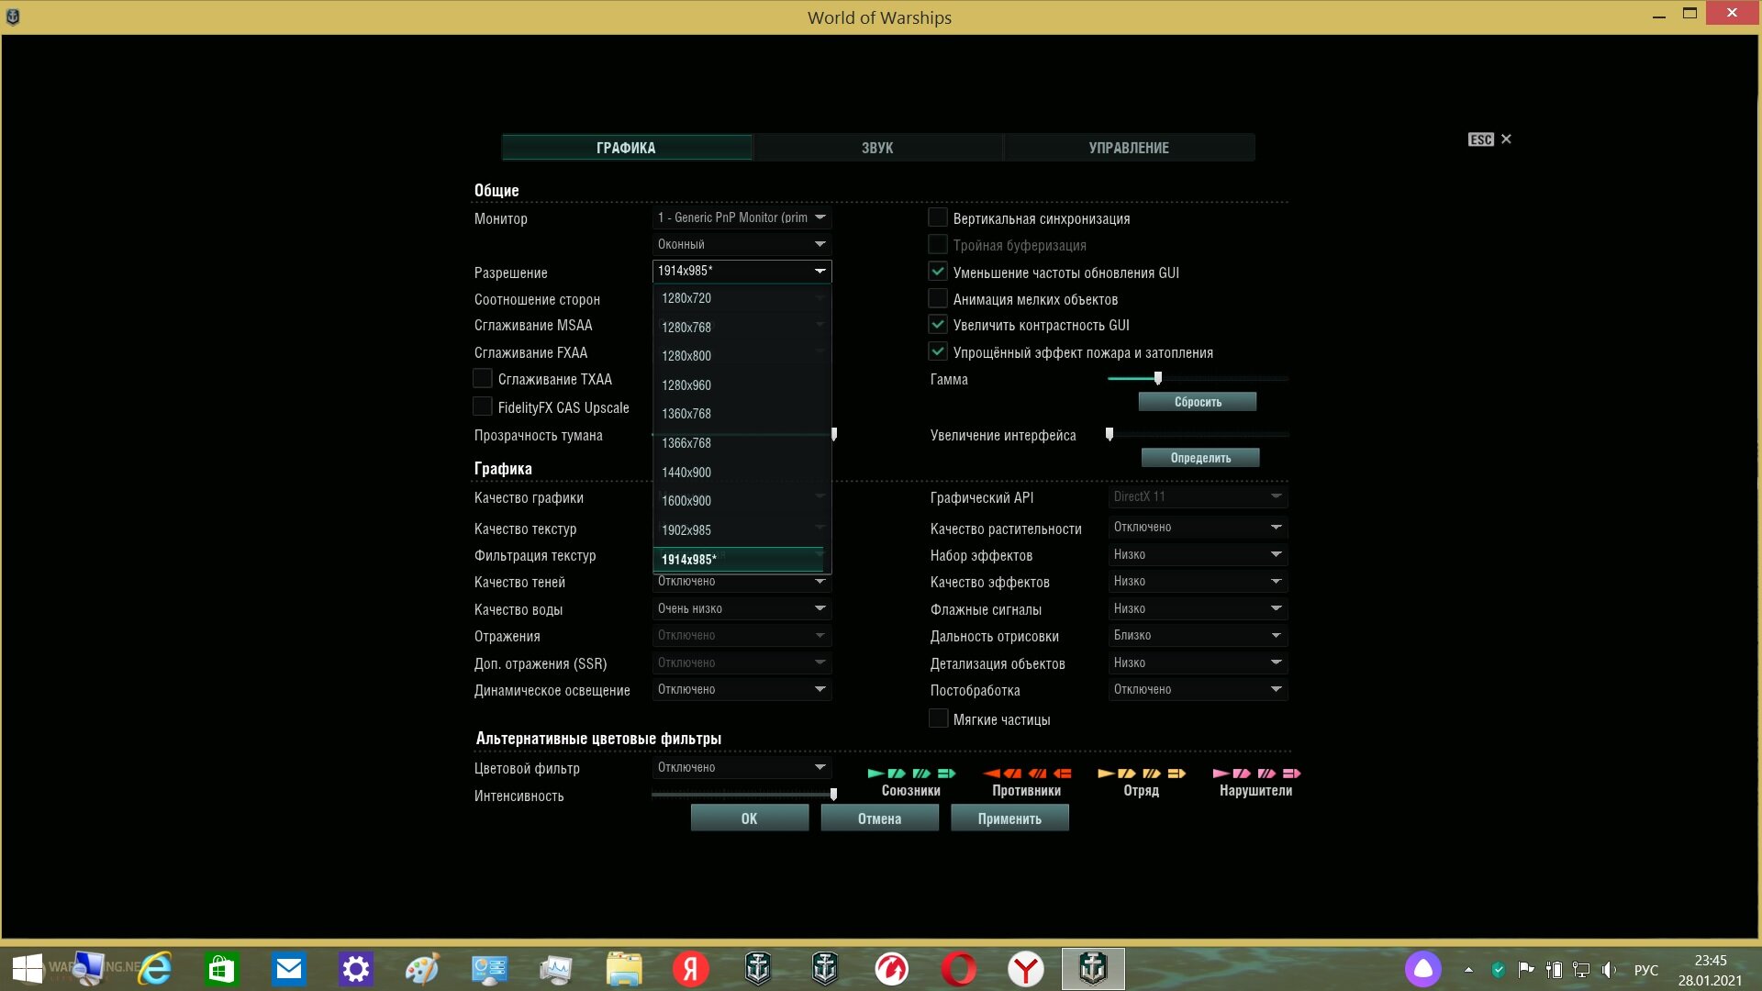1762x991 pixels.
Task: Click the Определить interface scale button
Action: point(1200,458)
